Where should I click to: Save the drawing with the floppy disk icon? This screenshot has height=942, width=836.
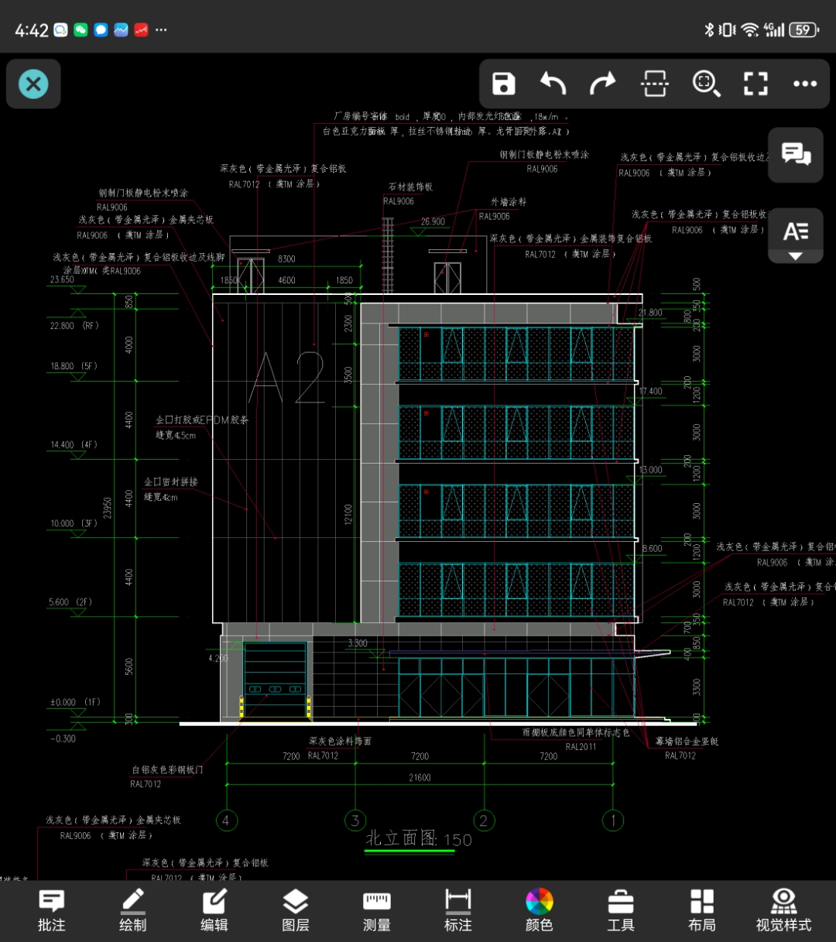point(504,84)
